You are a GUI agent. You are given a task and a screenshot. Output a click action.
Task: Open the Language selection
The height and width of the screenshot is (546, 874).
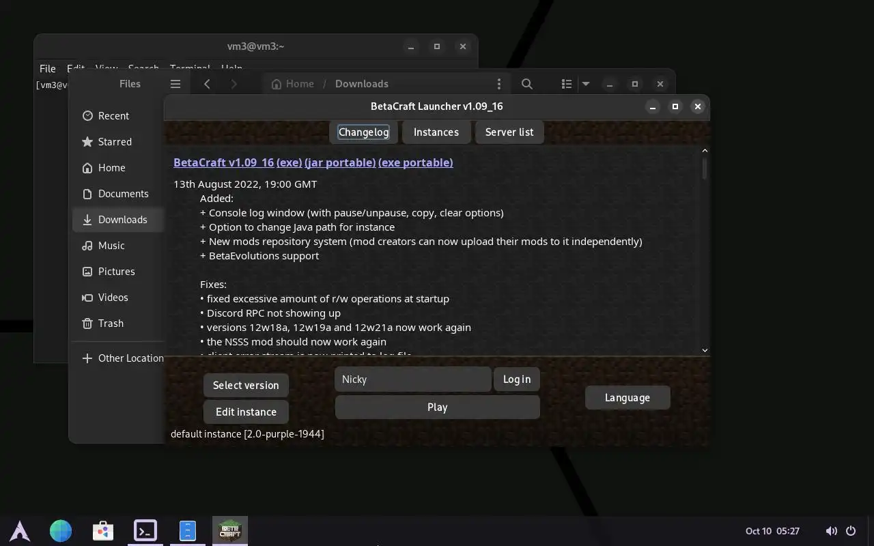[628, 398]
